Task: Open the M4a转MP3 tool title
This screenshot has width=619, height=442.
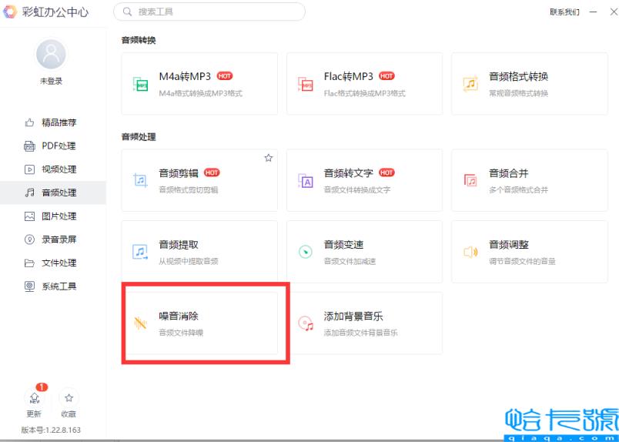Action: (185, 76)
